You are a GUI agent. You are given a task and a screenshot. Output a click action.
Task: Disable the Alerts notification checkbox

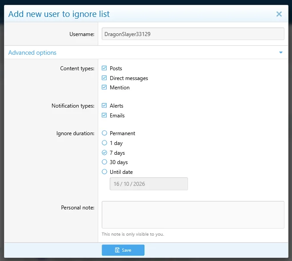(x=104, y=106)
